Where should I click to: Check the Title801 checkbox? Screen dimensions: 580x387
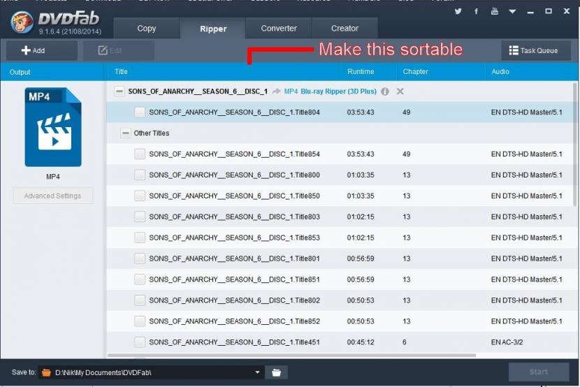tap(140, 258)
